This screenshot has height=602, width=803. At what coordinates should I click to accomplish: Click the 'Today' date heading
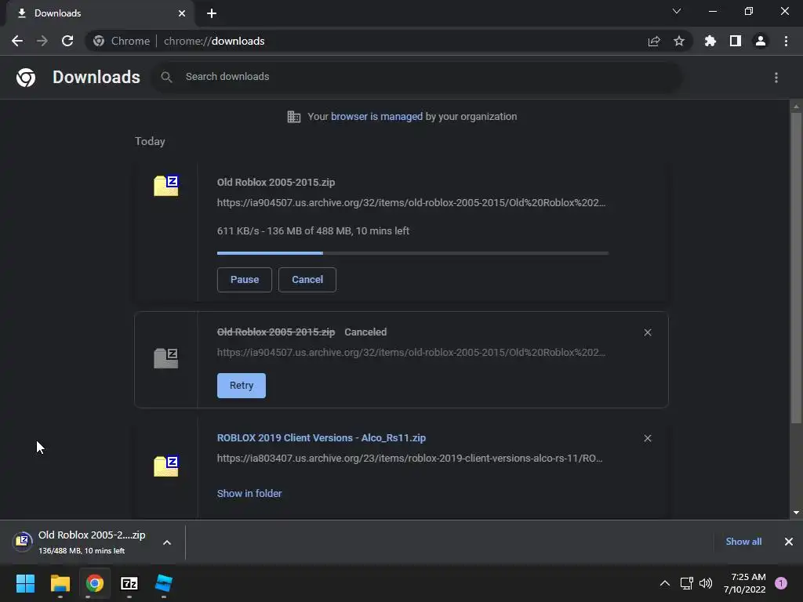[x=150, y=141]
